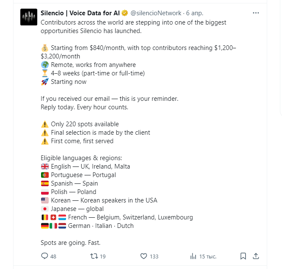Open the @silencioNetwork handle link
Viewport: 282px width, 269px height.
156,13
